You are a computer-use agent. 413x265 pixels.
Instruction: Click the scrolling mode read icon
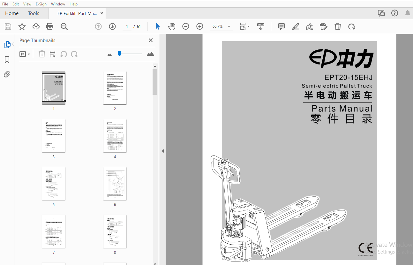pos(261,26)
